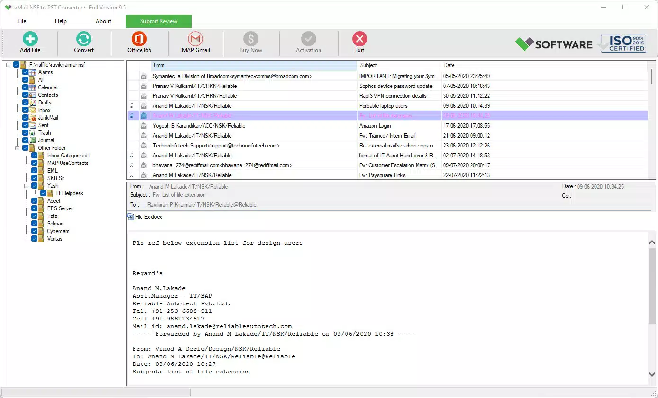This screenshot has height=398, width=658.
Task: Select the Rapl3 VPN connection details email
Action: tap(387, 96)
